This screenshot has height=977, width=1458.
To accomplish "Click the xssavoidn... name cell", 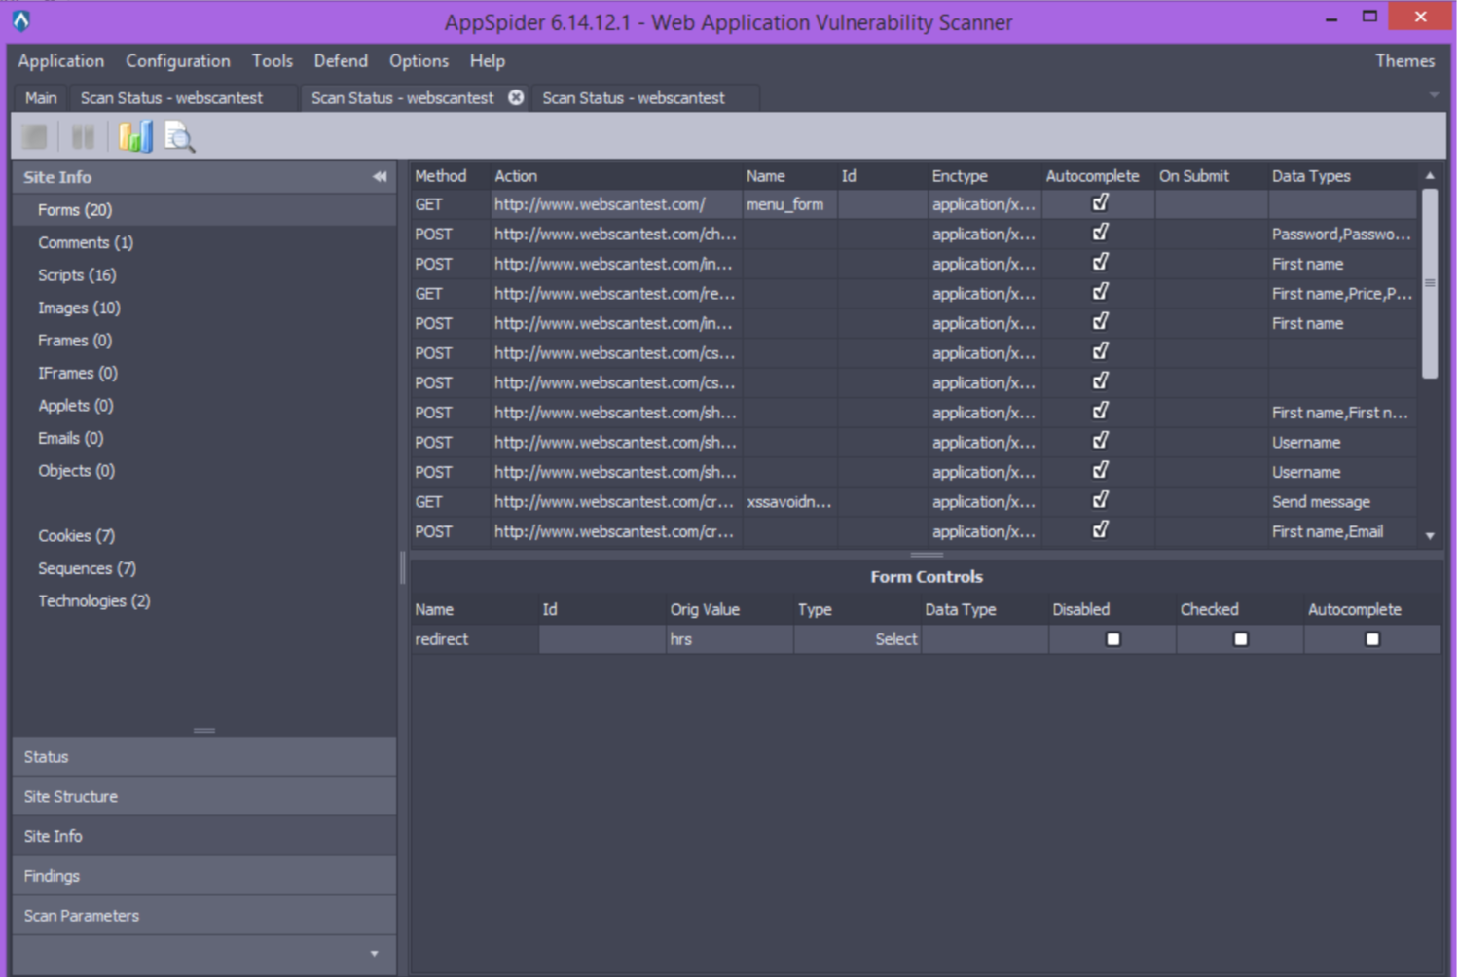I will coord(789,502).
